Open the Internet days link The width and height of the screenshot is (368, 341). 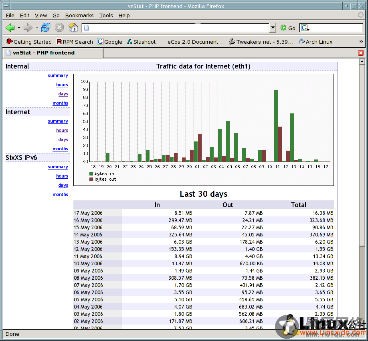(63, 139)
